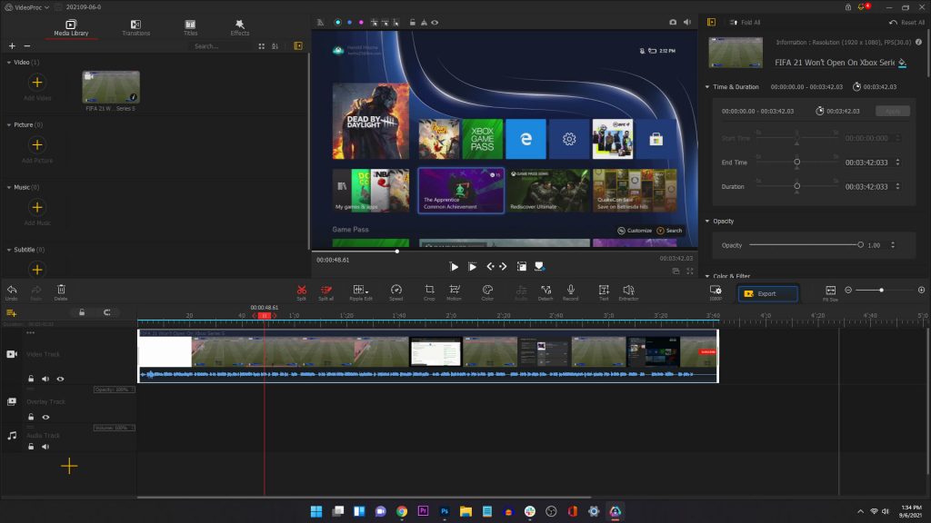The image size is (931, 523).
Task: Toggle preview volume speaker icon
Action: point(687,22)
